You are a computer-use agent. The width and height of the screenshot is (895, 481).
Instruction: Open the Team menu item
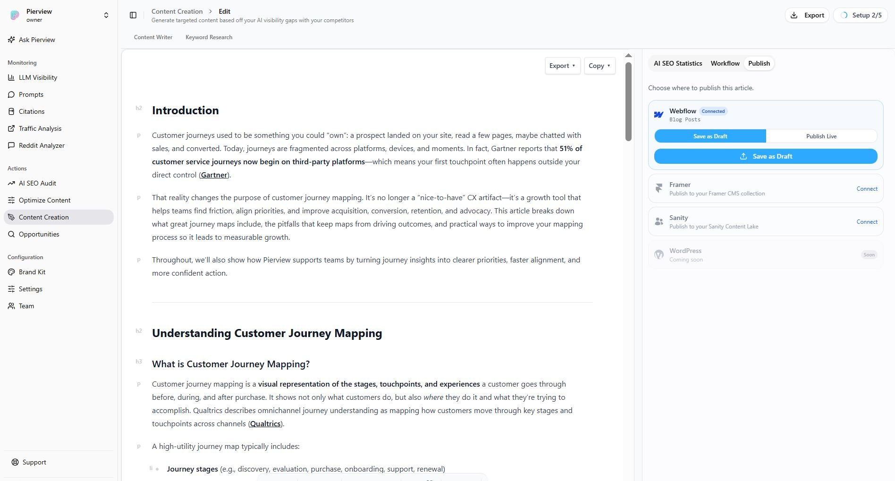click(59, 306)
